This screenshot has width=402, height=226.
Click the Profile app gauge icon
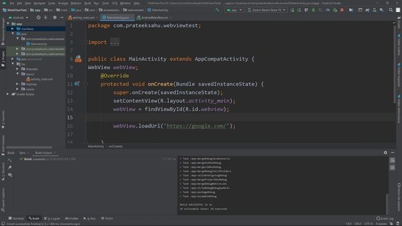[328, 10]
